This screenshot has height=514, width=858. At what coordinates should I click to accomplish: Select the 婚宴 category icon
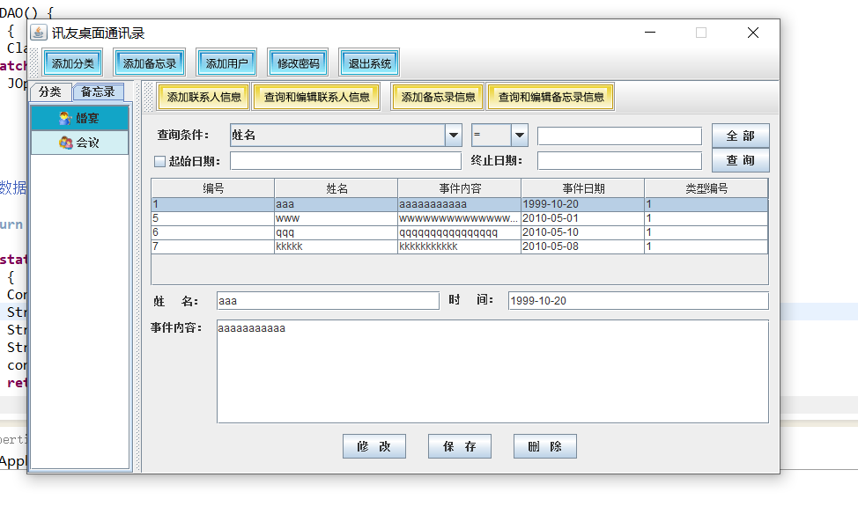tap(66, 118)
